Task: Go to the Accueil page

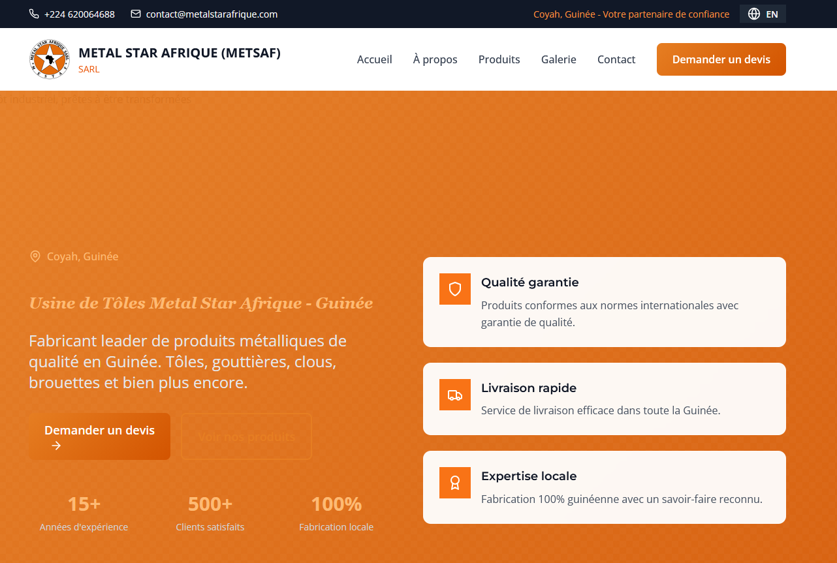Action: pyautogui.click(x=375, y=59)
